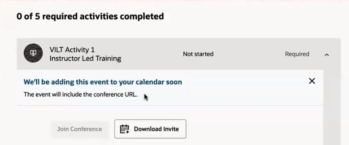Click the calendar icon in Download Invite
The height and width of the screenshot is (145, 349).
click(124, 129)
